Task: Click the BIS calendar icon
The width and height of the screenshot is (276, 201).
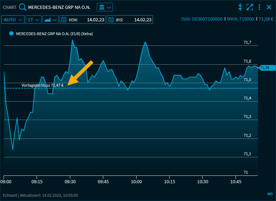Action: pyautogui.click(x=111, y=20)
